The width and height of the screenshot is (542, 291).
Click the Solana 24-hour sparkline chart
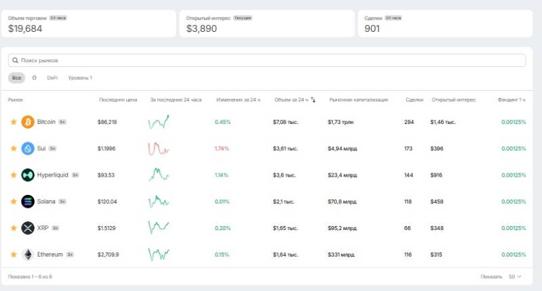point(159,202)
